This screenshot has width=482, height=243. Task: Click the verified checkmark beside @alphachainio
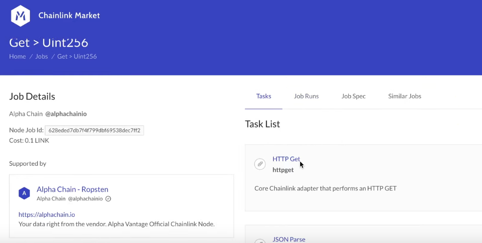pyautogui.click(x=108, y=199)
